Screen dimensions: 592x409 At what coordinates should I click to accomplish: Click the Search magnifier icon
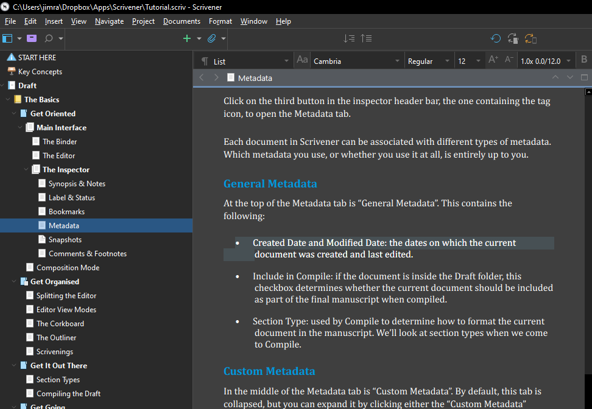(49, 38)
